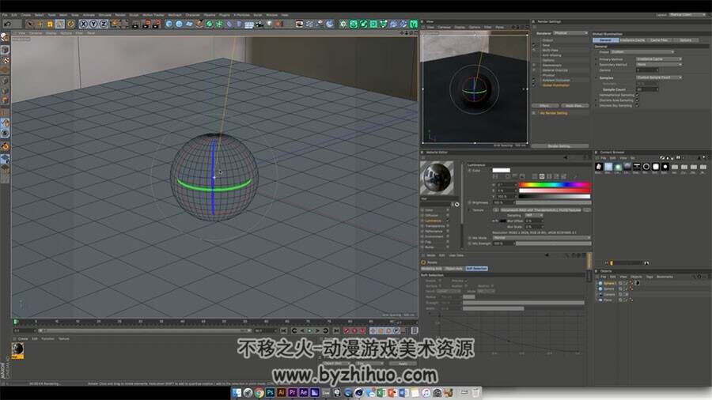The image size is (712, 400).
Task: Click the Light object icon in the toolbar
Action: coord(269,24)
